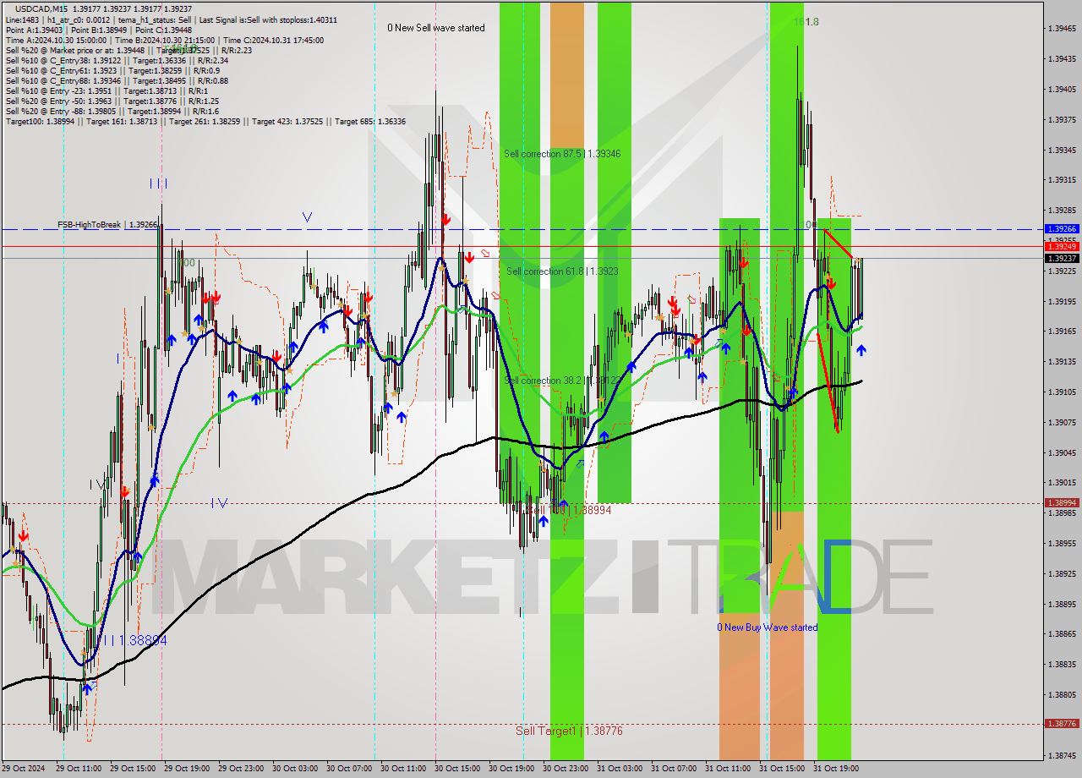1082x778 pixels.
Task: Click the 1.38745 price axis label
Action: 1062,755
